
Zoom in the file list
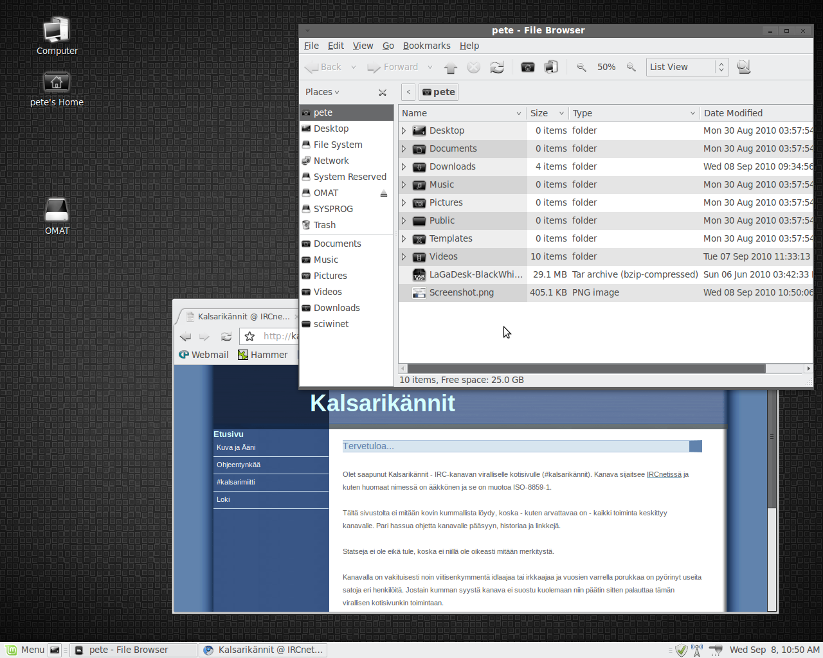pos(631,67)
